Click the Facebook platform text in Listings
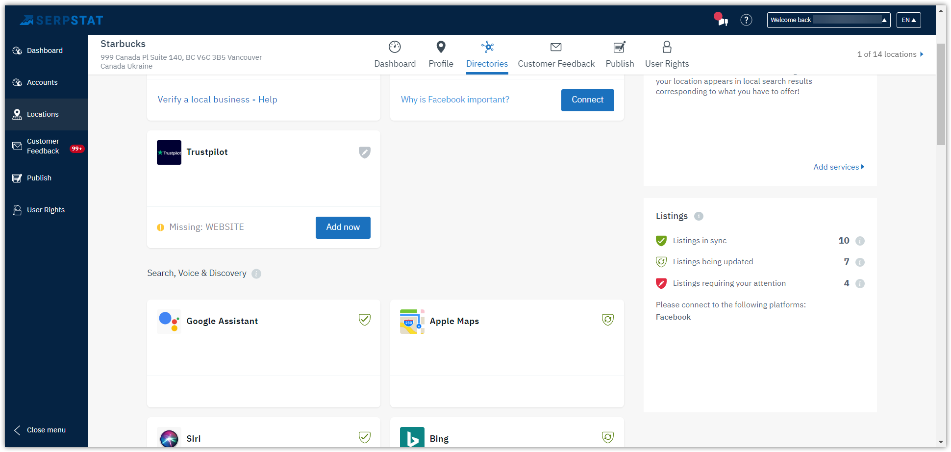The width and height of the screenshot is (951, 452). coord(673,317)
